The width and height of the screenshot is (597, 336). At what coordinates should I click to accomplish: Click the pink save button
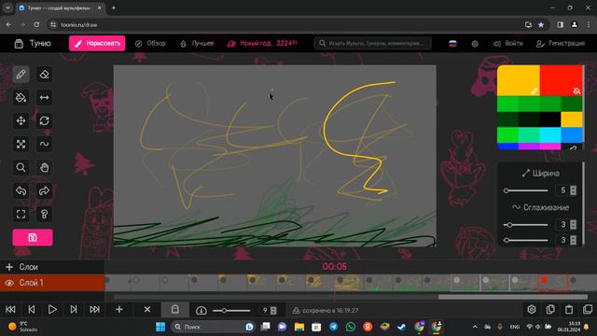tap(33, 237)
